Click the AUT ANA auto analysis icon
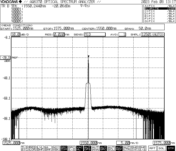Image resolution: width=176 pixels, height=151 pixels. click(x=95, y=148)
